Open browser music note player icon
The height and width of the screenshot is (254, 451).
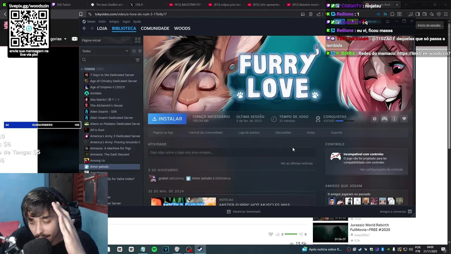[x=410, y=14]
